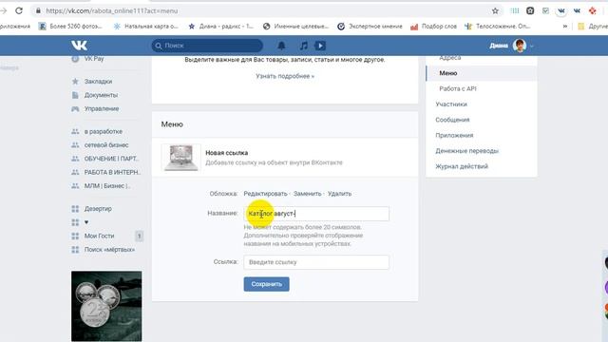Open the 'Диана - радикс' bookmark
This screenshot has width=608, height=342.
[221, 27]
